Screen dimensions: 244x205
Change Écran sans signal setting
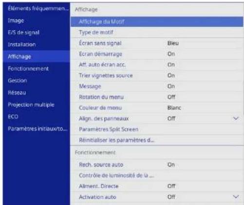pos(157,43)
